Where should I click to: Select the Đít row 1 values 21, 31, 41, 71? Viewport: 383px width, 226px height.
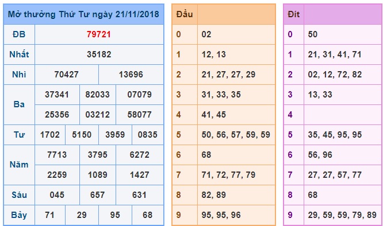[x=335, y=54]
